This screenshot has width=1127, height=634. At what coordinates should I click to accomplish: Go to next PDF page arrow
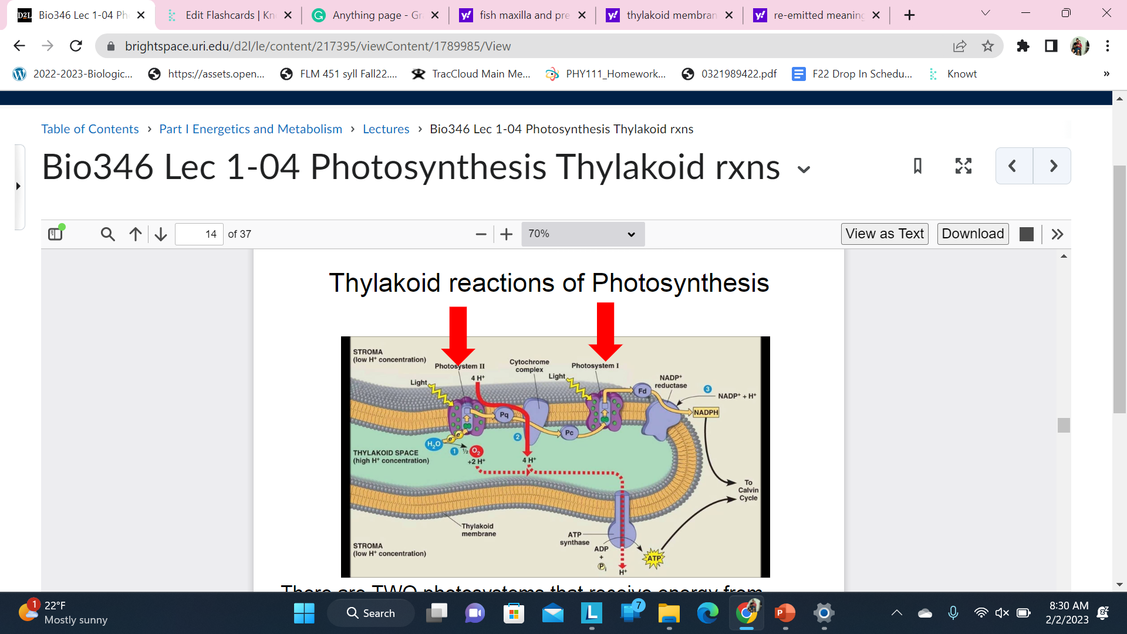tap(161, 234)
